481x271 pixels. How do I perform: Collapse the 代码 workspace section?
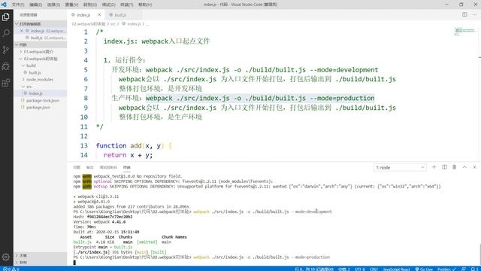click(x=41, y=44)
